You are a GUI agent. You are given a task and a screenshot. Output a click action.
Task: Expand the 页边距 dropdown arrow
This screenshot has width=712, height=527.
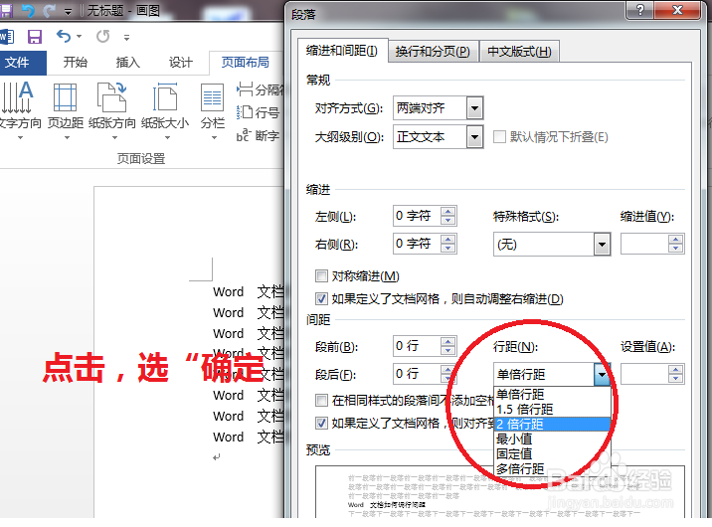[67, 137]
